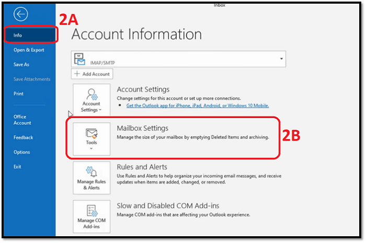Click the Inbox title text
The image size is (366, 243).
point(220,5)
